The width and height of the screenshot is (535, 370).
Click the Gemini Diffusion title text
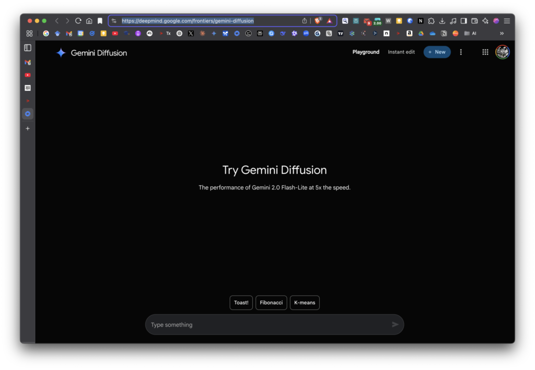pyautogui.click(x=99, y=53)
